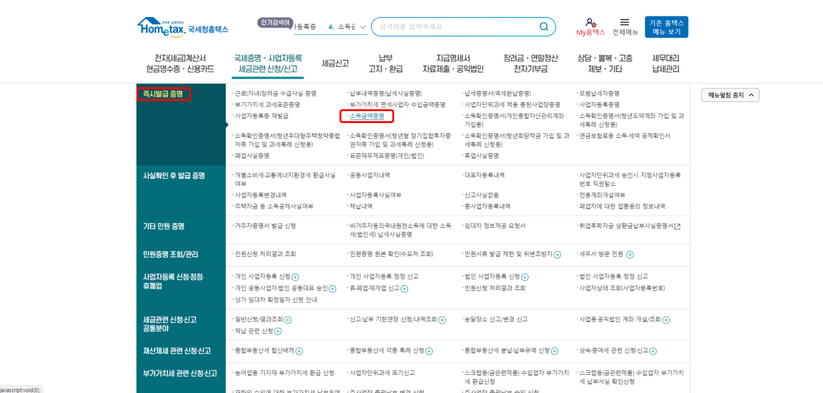Open 소득금액증명 link
Image resolution: width=823 pixels, height=393 pixels.
[367, 116]
